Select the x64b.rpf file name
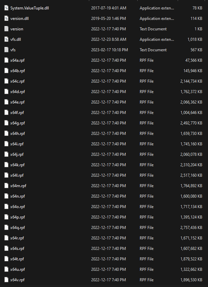 pos(18,71)
